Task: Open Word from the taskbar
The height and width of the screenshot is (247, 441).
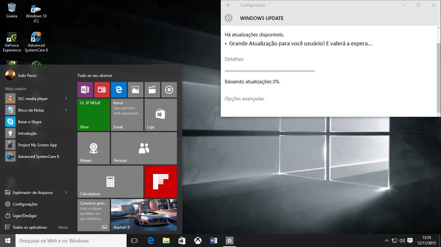Action: coord(213,241)
